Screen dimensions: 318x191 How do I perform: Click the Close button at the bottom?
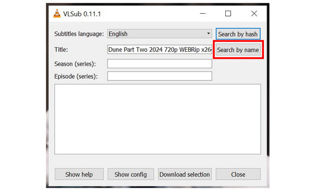click(x=238, y=174)
